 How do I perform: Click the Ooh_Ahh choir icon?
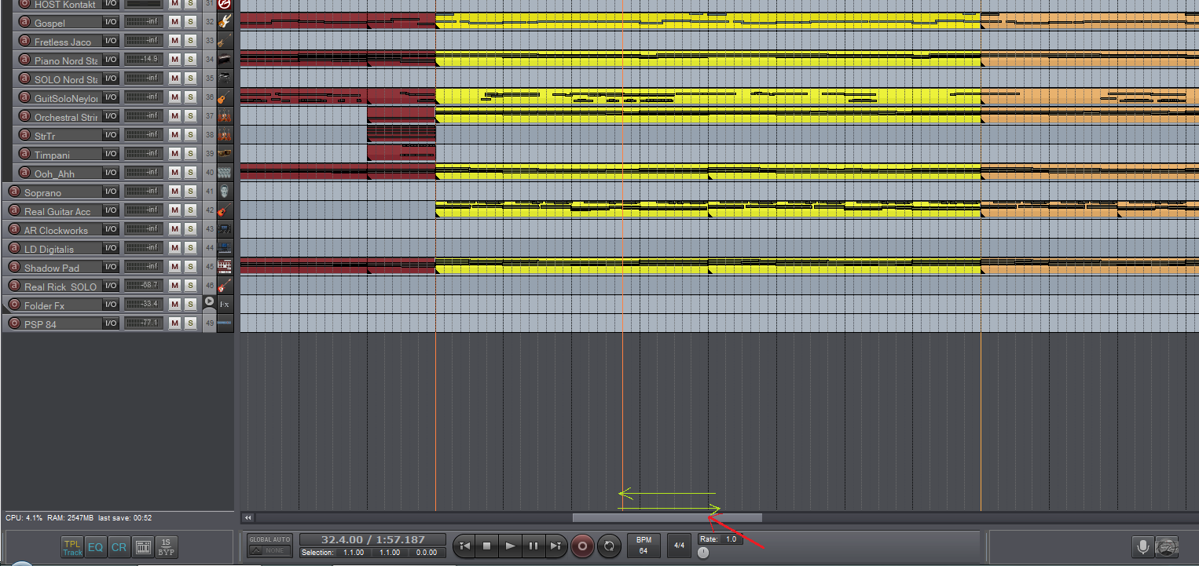pyautogui.click(x=225, y=173)
